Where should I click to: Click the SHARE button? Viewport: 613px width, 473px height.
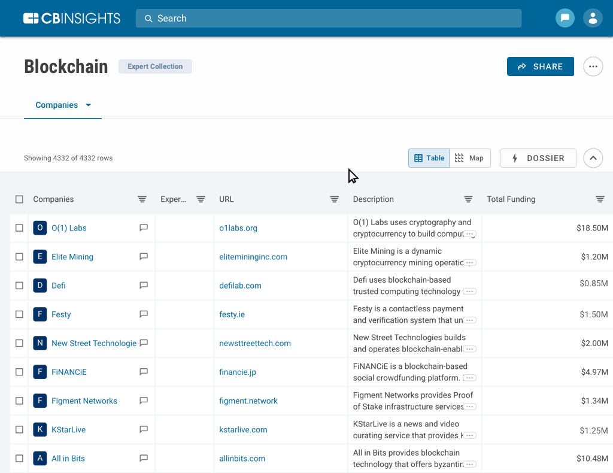tap(540, 66)
